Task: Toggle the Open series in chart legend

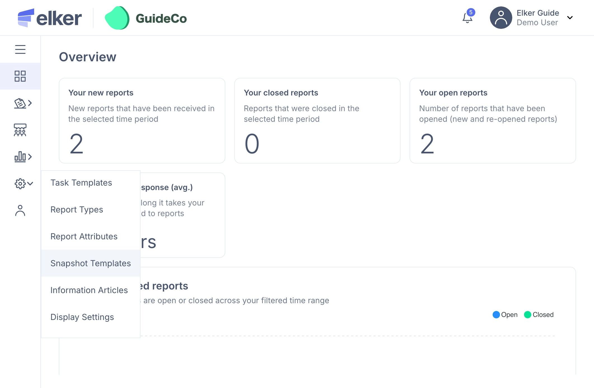Action: (x=505, y=315)
